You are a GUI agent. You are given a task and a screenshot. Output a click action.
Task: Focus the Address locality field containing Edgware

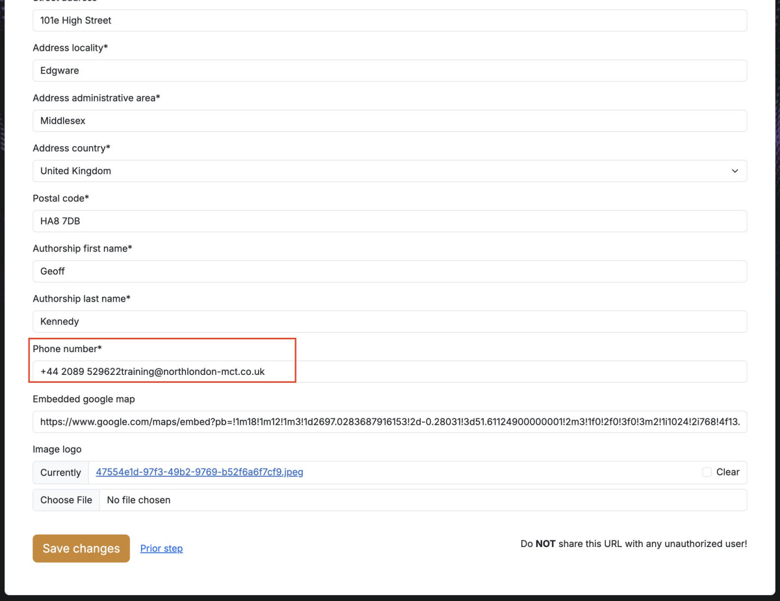point(389,71)
